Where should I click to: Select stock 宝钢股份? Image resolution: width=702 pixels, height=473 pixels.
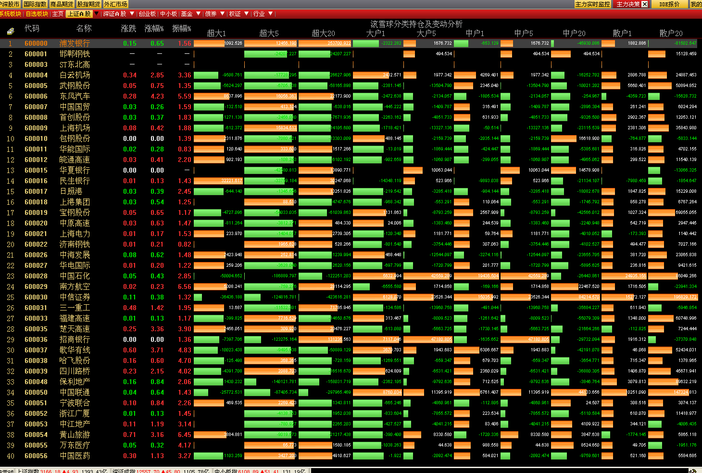(x=75, y=212)
